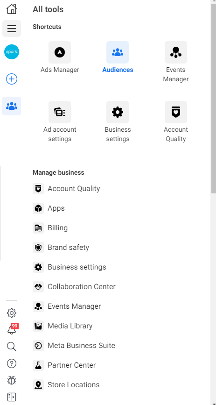Click the bug report icon
This screenshot has width=216, height=405.
pos(12,380)
